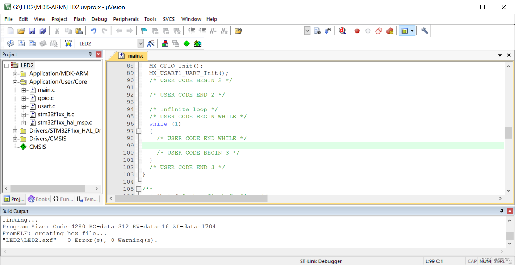The width and height of the screenshot is (515, 265).
Task: Save the current file with the floppy icon
Action: 32,31
